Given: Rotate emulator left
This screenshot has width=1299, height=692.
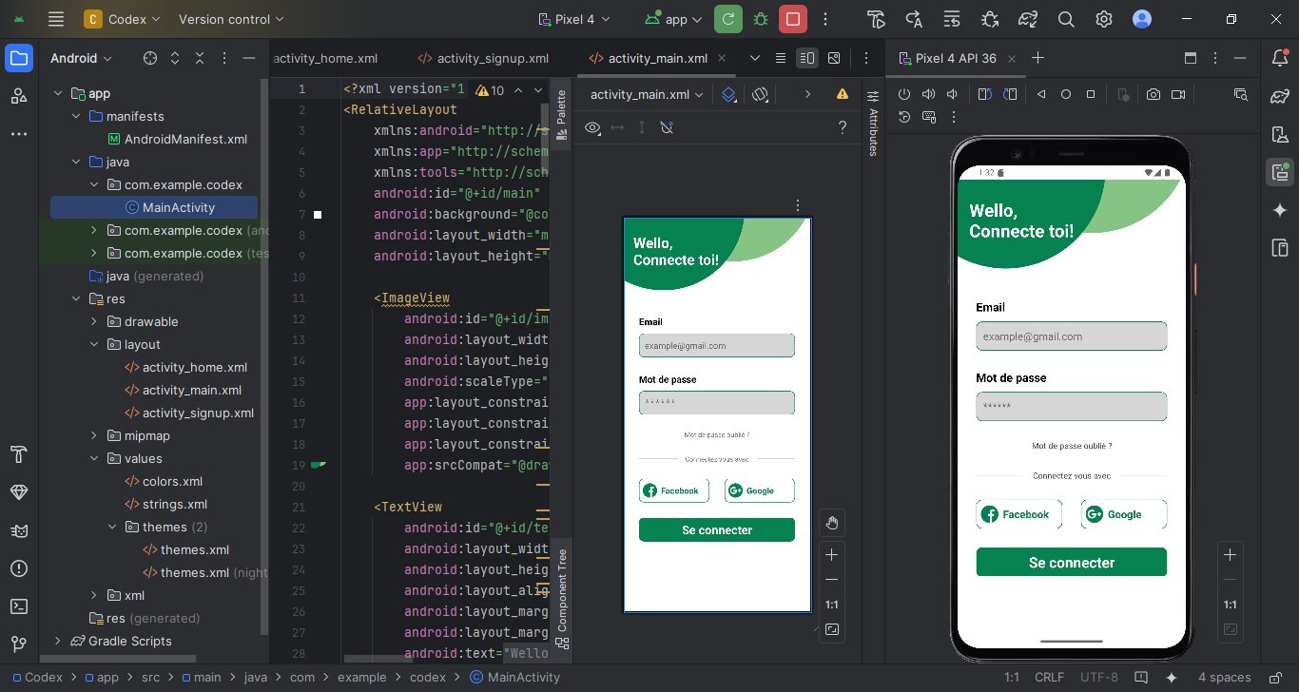Looking at the screenshot, I should click(x=984, y=94).
